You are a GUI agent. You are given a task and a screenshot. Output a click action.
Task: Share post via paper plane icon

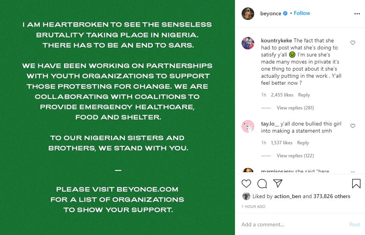pyautogui.click(x=278, y=184)
